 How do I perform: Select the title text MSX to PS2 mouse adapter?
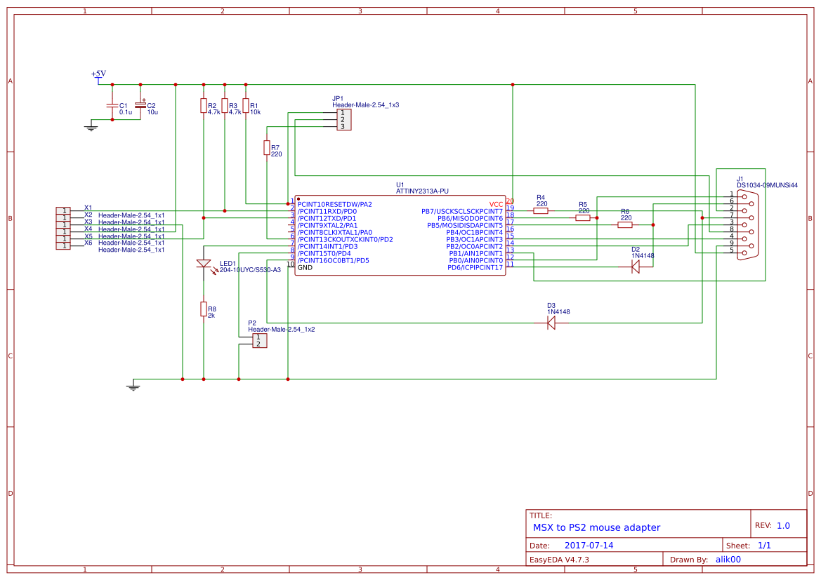click(596, 527)
